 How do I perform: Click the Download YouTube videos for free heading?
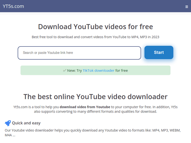click(95, 27)
